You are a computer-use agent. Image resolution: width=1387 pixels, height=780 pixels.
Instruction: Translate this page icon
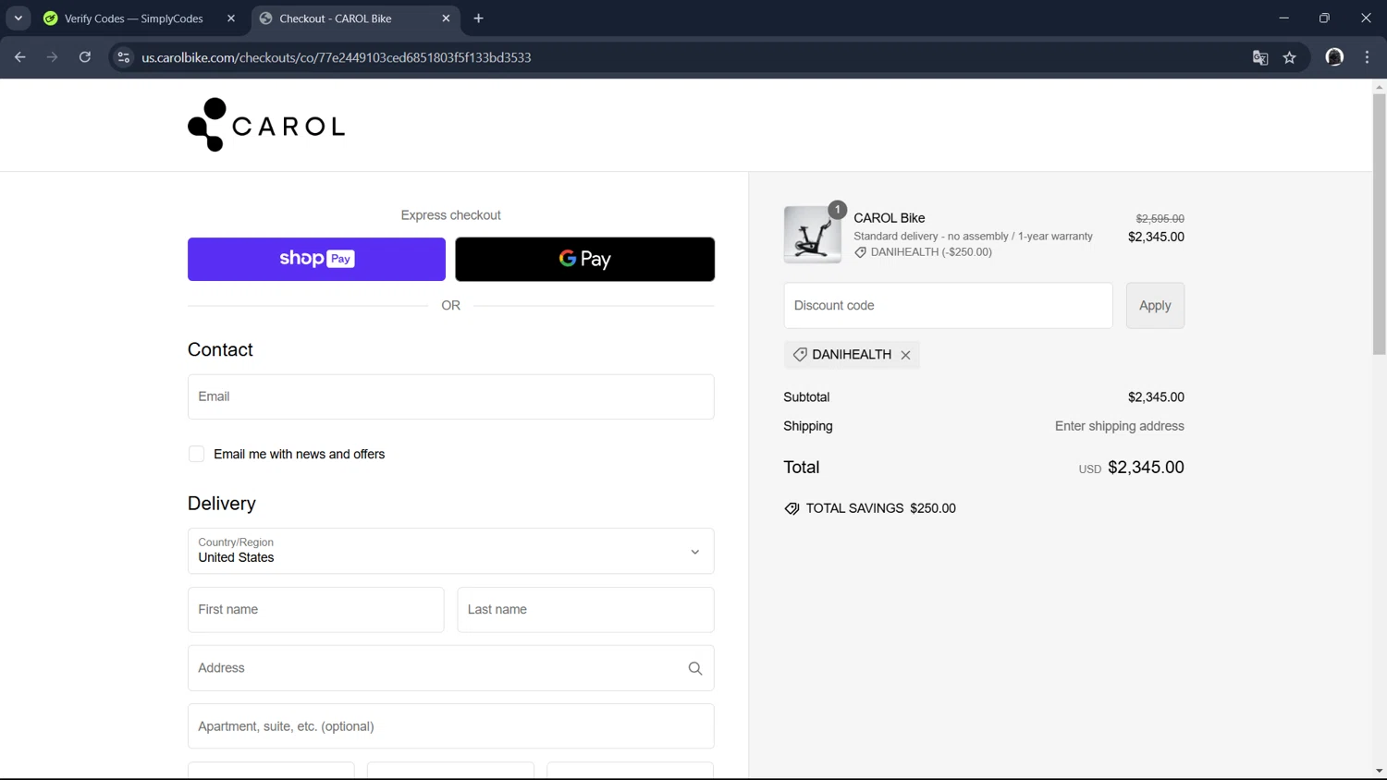point(1260,57)
